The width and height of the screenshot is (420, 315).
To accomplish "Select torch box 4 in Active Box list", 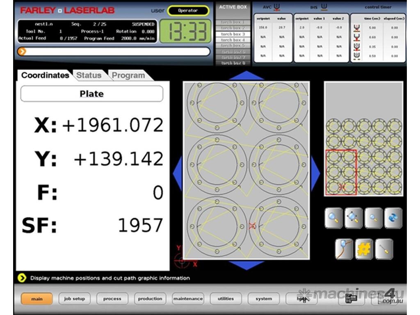I will click(x=233, y=40).
